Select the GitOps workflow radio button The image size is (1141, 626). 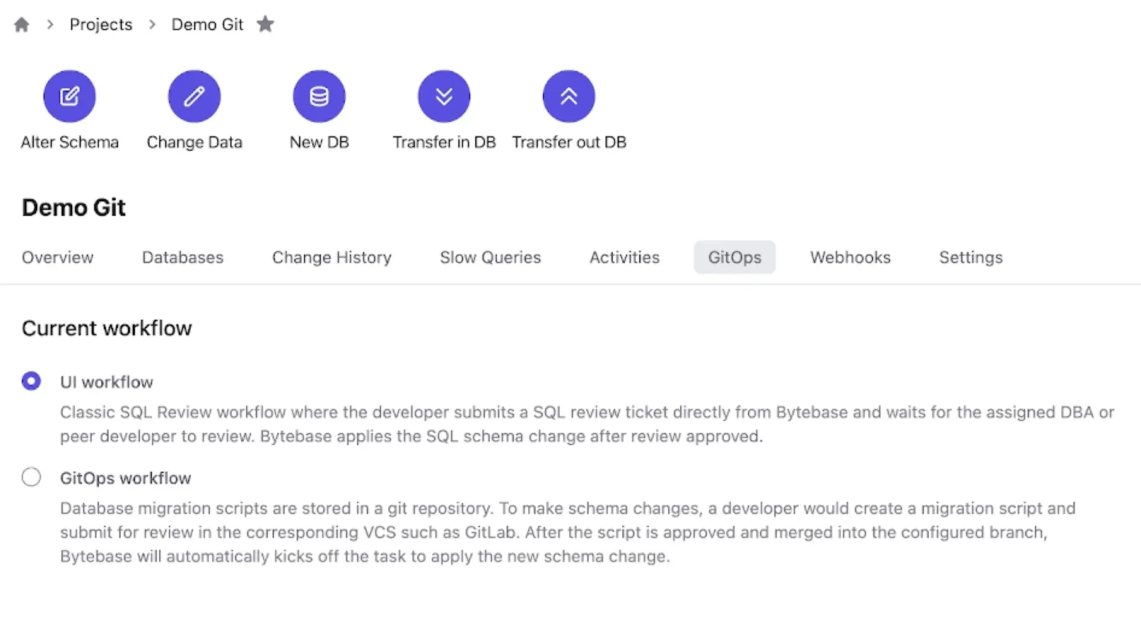(x=31, y=476)
